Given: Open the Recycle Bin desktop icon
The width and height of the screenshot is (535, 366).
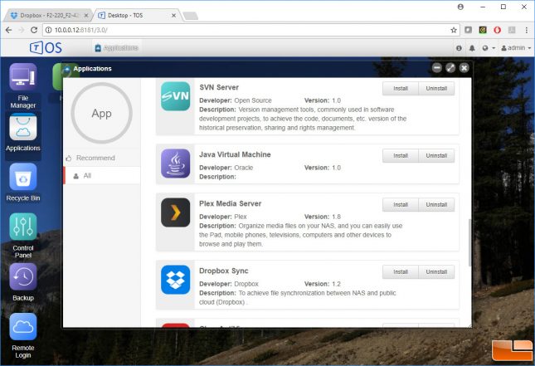Looking at the screenshot, I should [23, 177].
